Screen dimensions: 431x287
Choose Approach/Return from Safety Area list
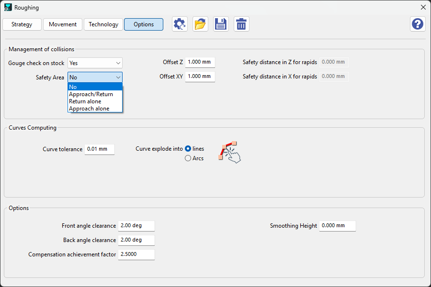tap(91, 94)
